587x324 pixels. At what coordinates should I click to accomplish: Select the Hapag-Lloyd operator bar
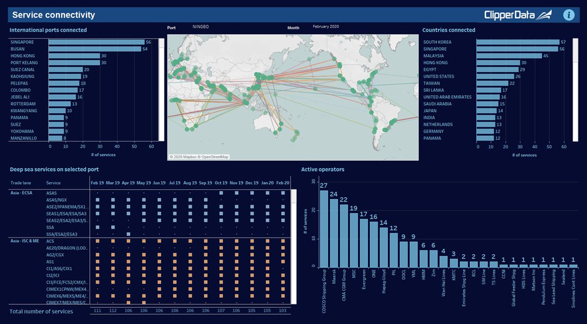384,247
